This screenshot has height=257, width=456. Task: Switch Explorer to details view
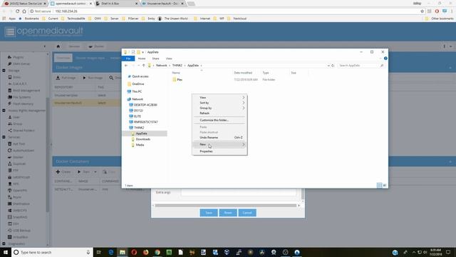(x=379, y=186)
